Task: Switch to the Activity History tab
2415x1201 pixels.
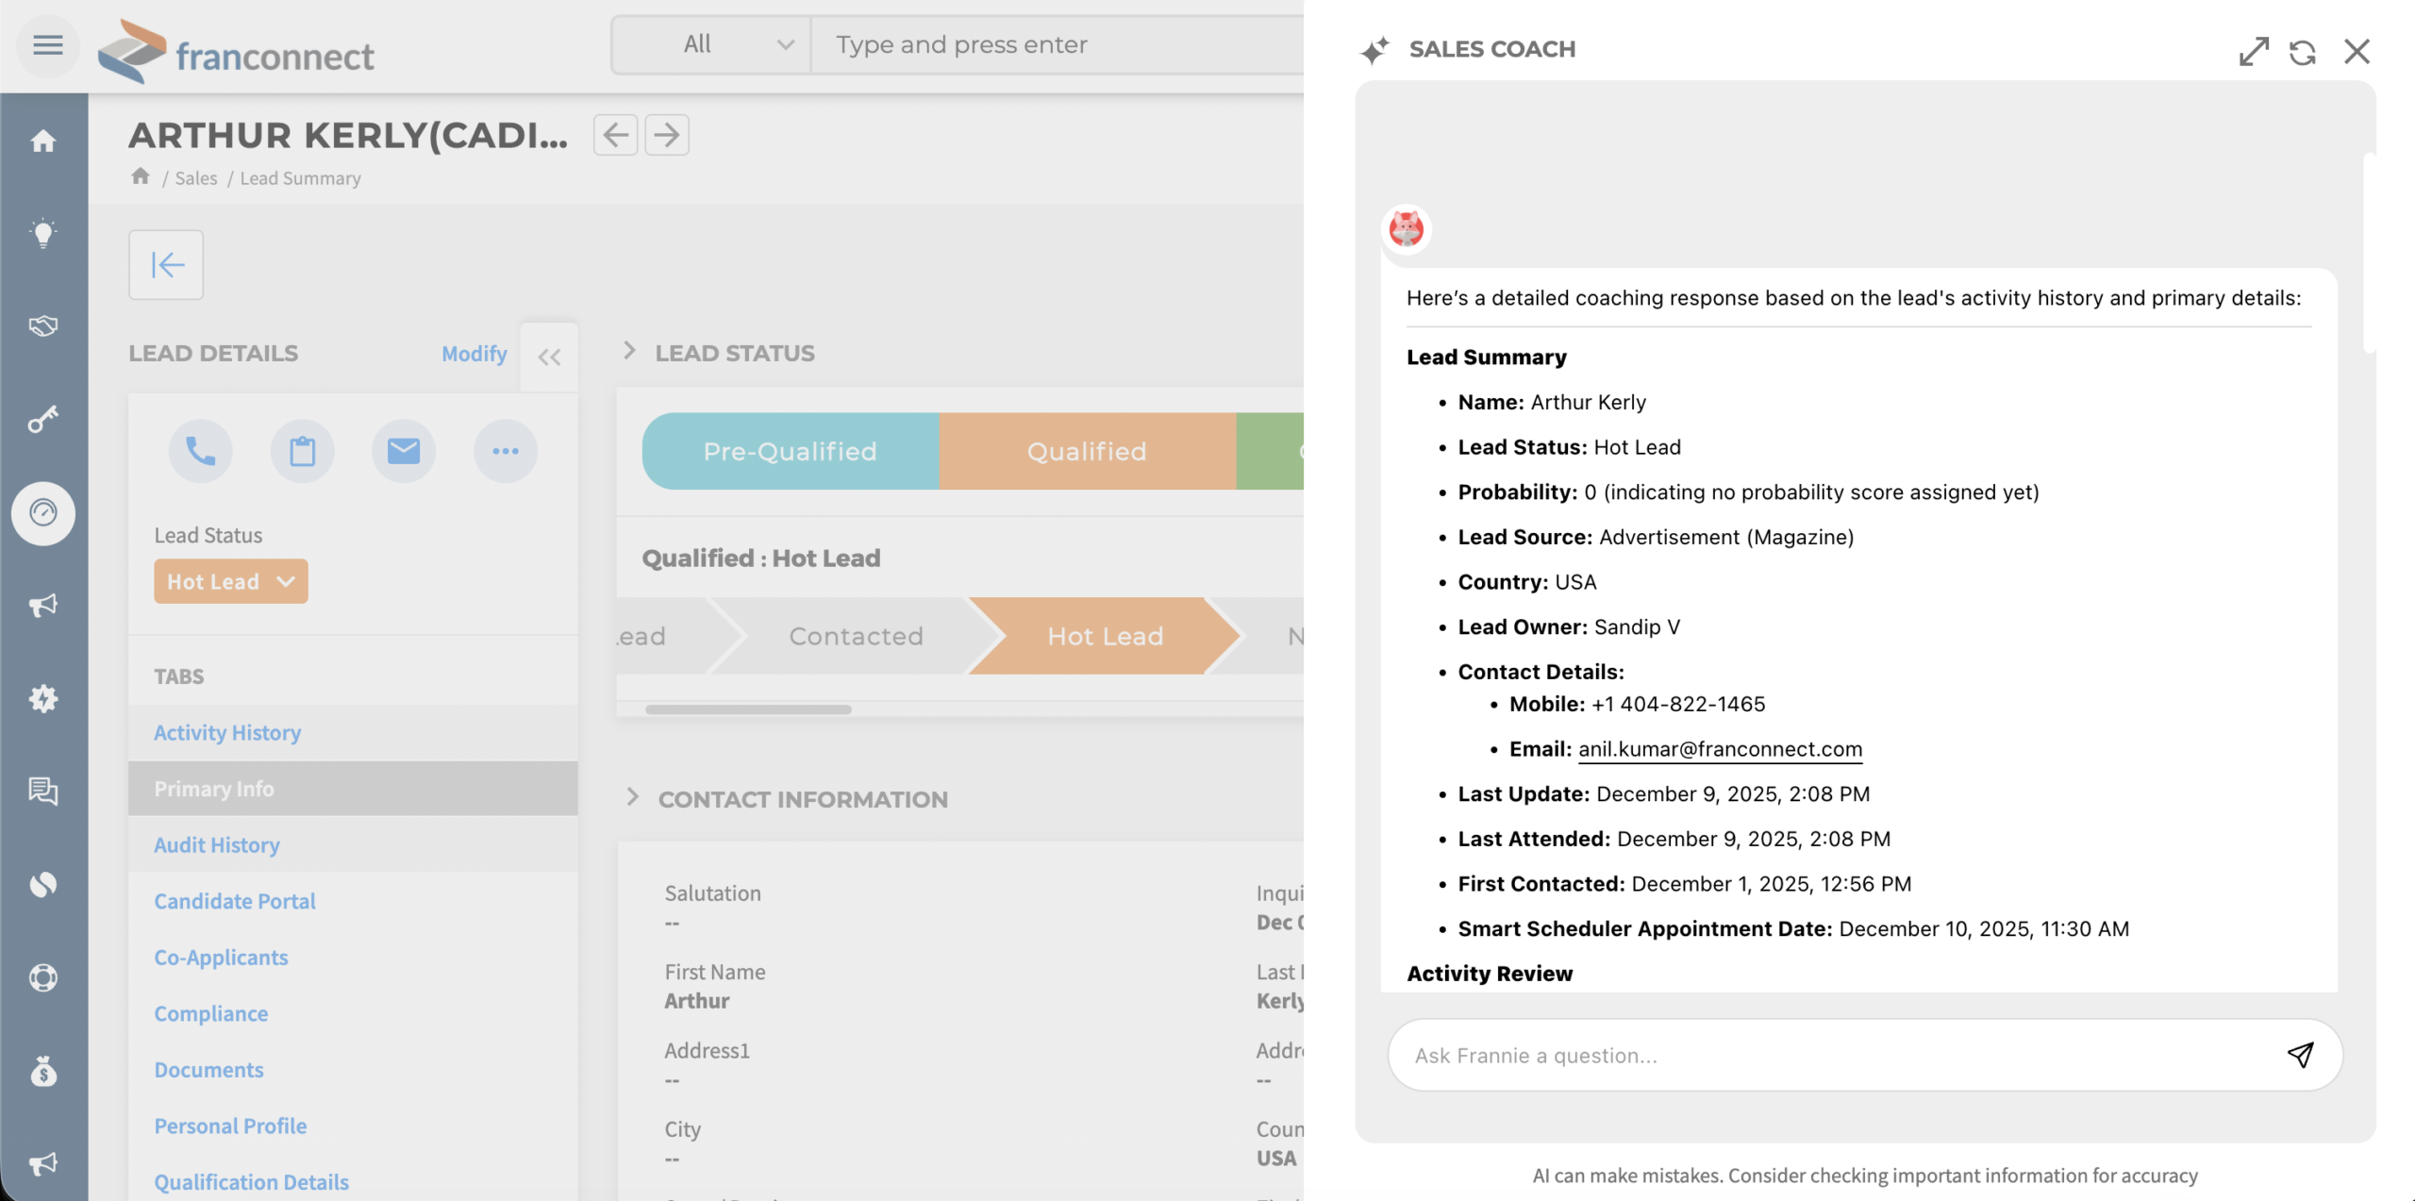Action: click(227, 732)
